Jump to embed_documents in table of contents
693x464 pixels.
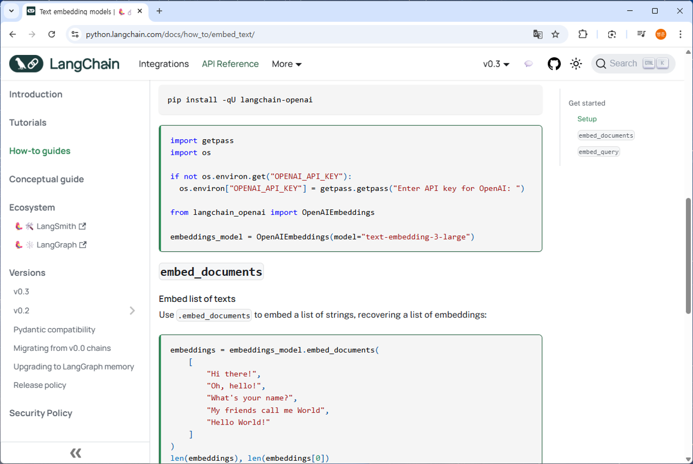pyautogui.click(x=606, y=135)
